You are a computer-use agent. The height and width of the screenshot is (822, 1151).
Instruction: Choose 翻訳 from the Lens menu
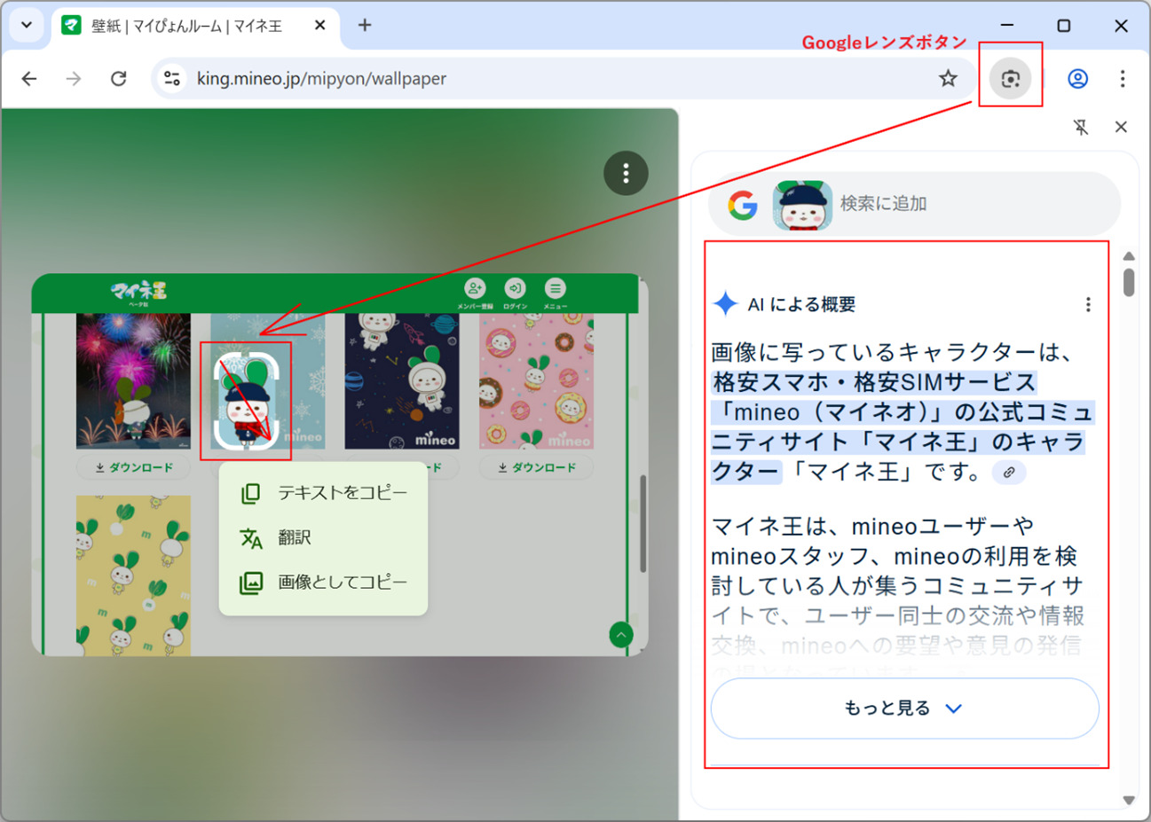click(x=324, y=537)
